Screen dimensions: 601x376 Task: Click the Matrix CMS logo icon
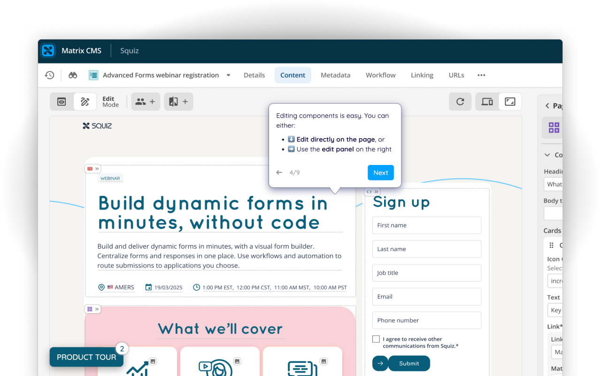pos(48,51)
